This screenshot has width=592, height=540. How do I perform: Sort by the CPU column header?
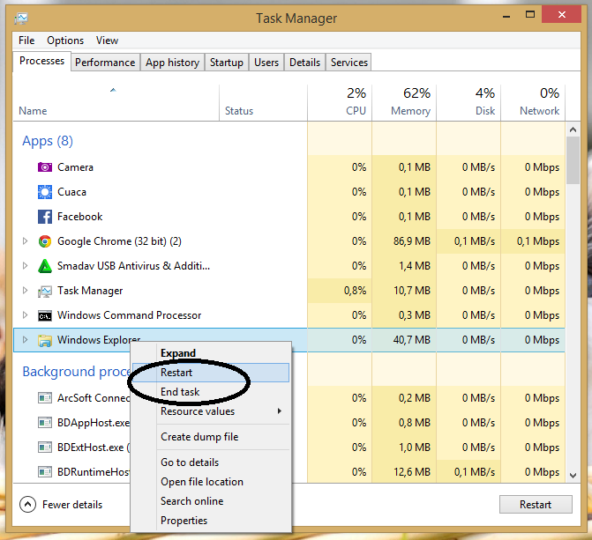pyautogui.click(x=340, y=102)
